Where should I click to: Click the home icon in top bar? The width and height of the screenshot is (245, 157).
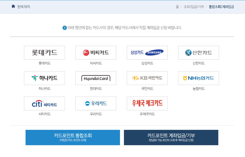pyautogui.click(x=13, y=6)
